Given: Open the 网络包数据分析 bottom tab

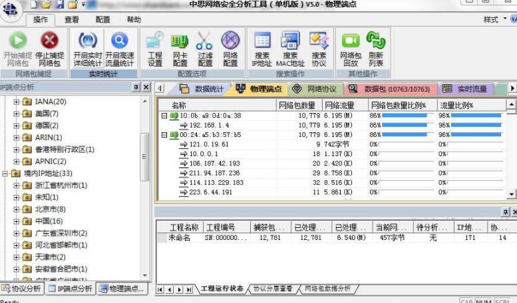Looking at the screenshot, I should [x=327, y=288].
